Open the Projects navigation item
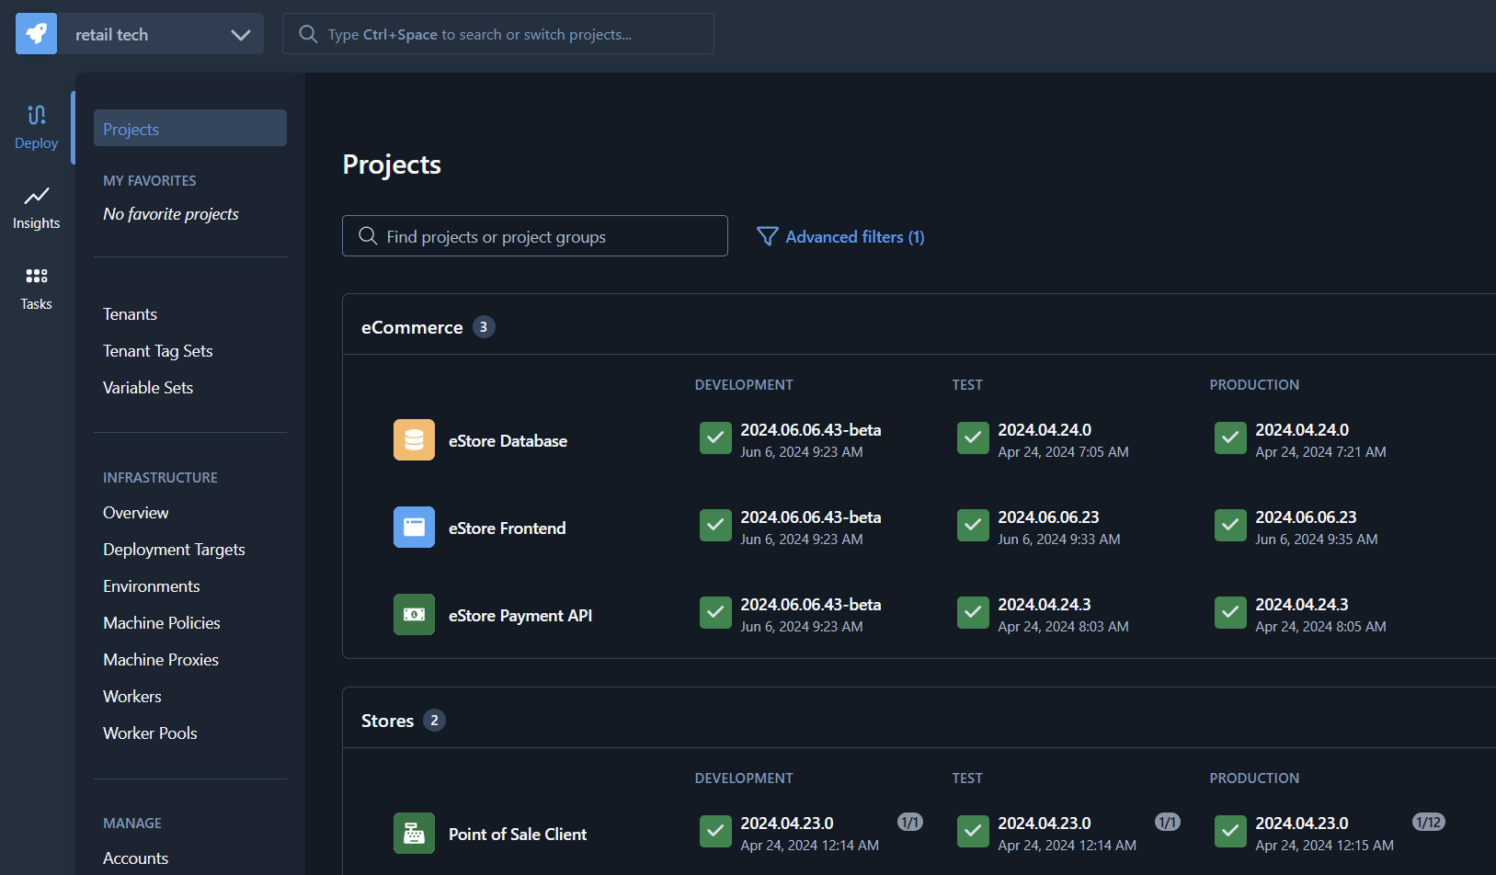This screenshot has height=875, width=1496. pos(131,128)
